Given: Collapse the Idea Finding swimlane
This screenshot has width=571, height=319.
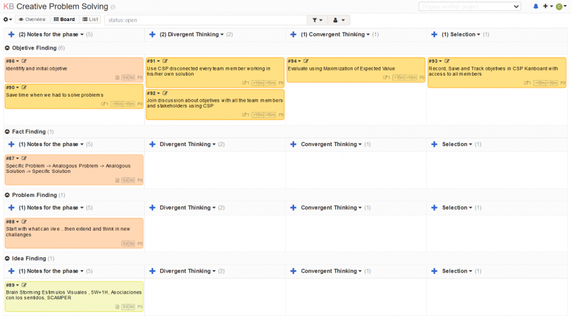Looking at the screenshot, I should [8, 259].
